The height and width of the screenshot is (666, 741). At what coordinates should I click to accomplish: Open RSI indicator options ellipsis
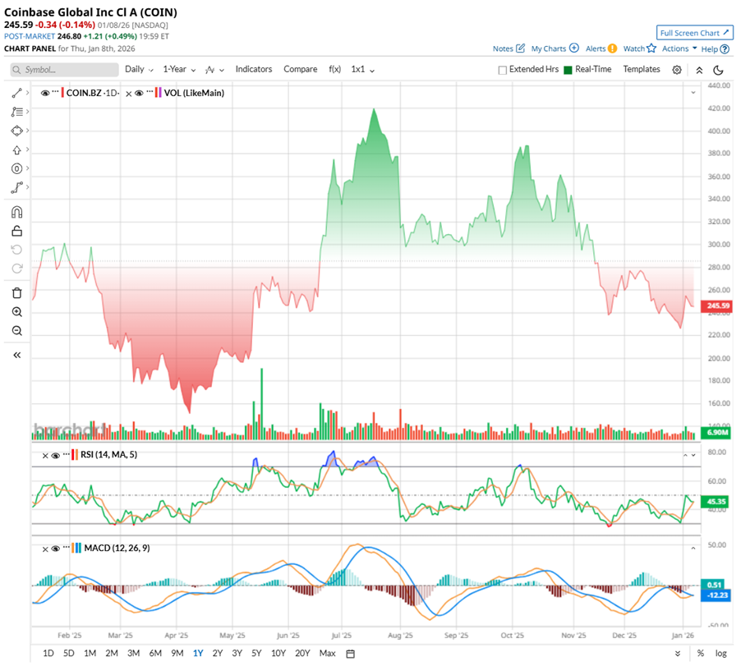(66, 454)
